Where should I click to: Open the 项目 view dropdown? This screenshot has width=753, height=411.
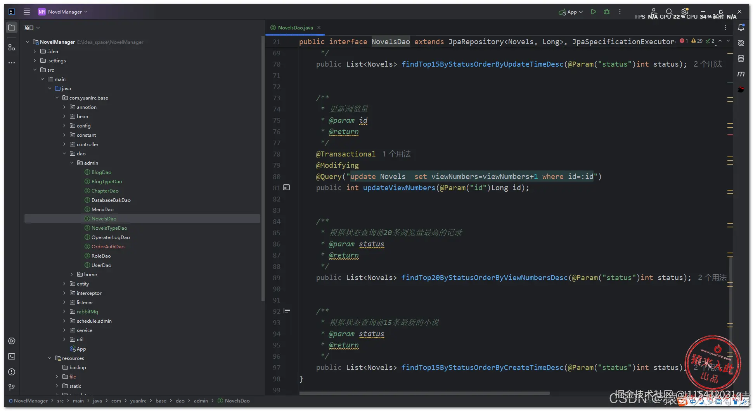coord(32,28)
